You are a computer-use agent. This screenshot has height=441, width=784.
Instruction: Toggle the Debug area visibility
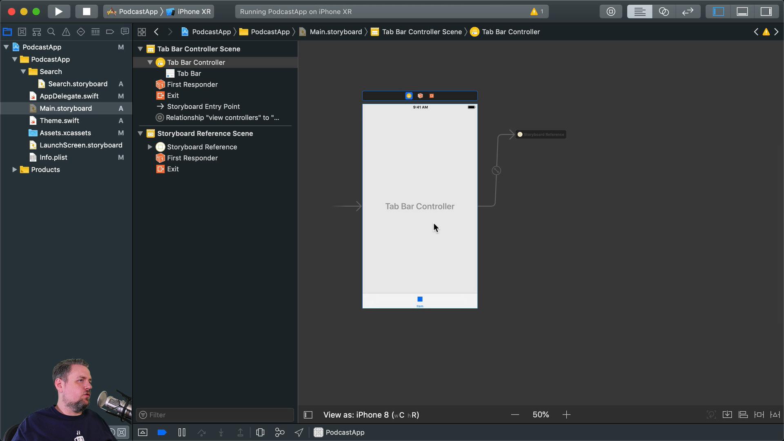[x=742, y=11]
